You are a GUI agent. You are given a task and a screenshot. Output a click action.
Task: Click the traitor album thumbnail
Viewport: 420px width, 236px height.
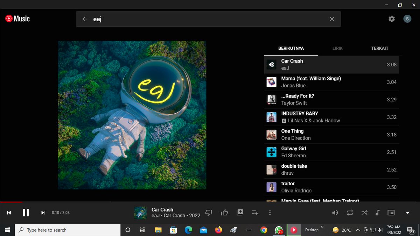click(x=271, y=187)
